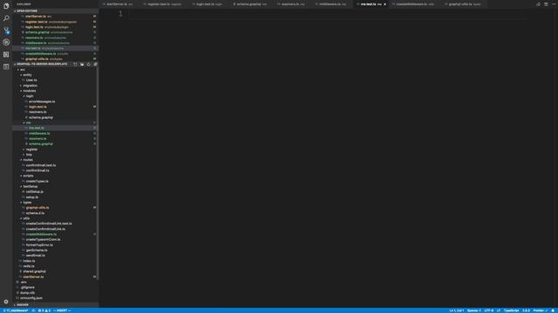Click the synchronize changes icon in status bar
This screenshot has height=313, width=558.
point(33,310)
